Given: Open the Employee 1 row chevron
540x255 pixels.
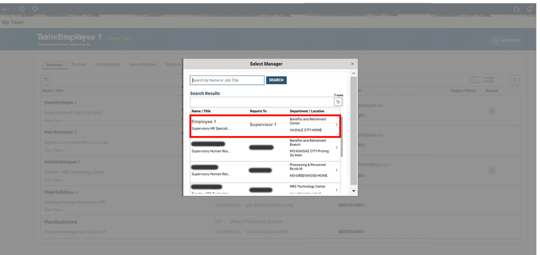Looking at the screenshot, I should coord(336,125).
